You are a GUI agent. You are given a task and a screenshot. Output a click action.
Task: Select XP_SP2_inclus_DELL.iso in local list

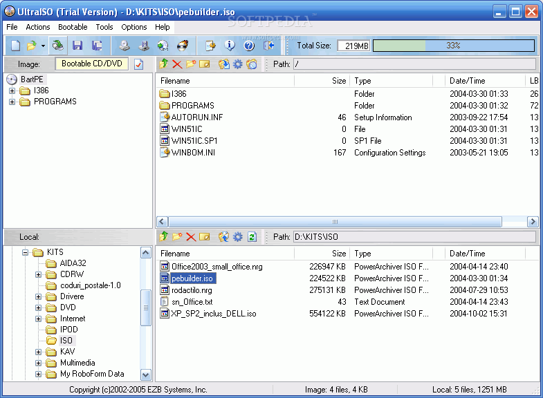(214, 314)
